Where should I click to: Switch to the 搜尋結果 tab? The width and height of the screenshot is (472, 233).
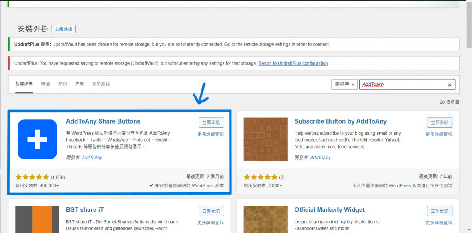[x=24, y=84]
